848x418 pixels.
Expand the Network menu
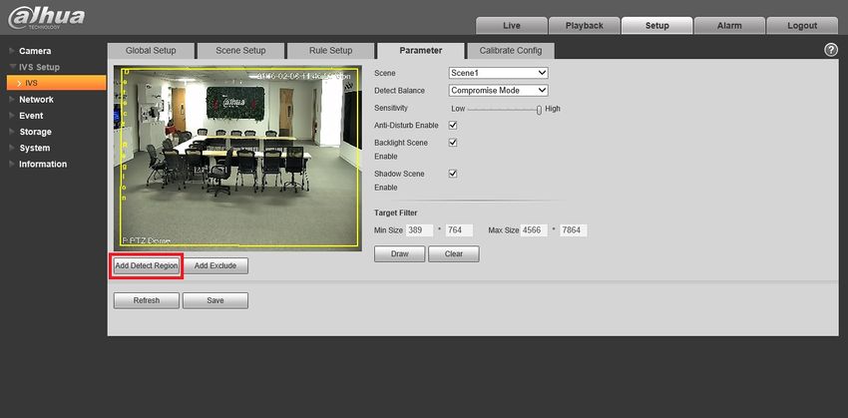point(36,100)
